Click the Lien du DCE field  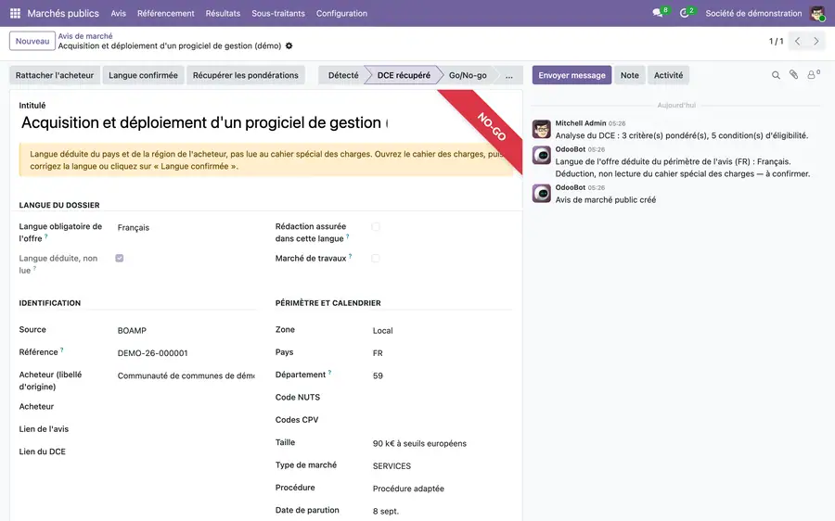[186, 451]
